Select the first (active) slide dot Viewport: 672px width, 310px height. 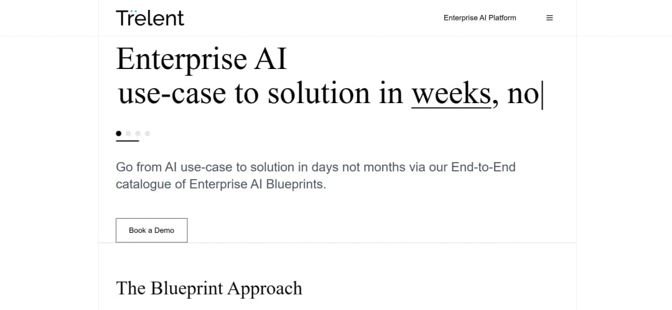pyautogui.click(x=119, y=133)
